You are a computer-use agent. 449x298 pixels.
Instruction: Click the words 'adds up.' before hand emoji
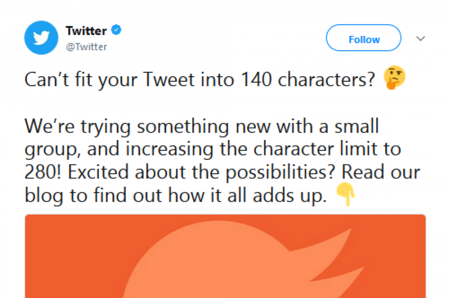(289, 196)
